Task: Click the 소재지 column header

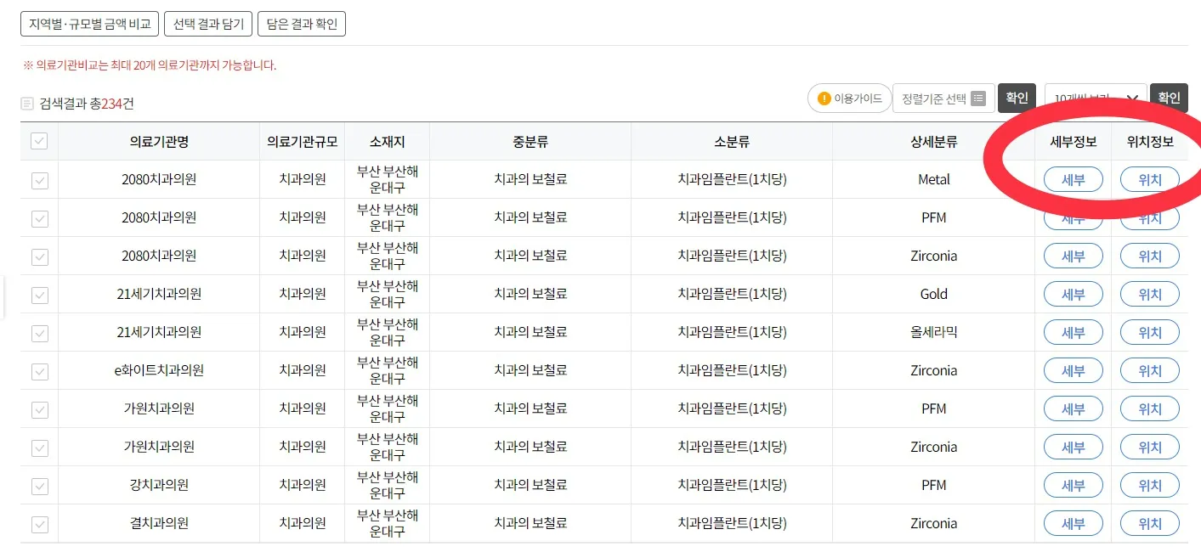Action: tap(388, 142)
